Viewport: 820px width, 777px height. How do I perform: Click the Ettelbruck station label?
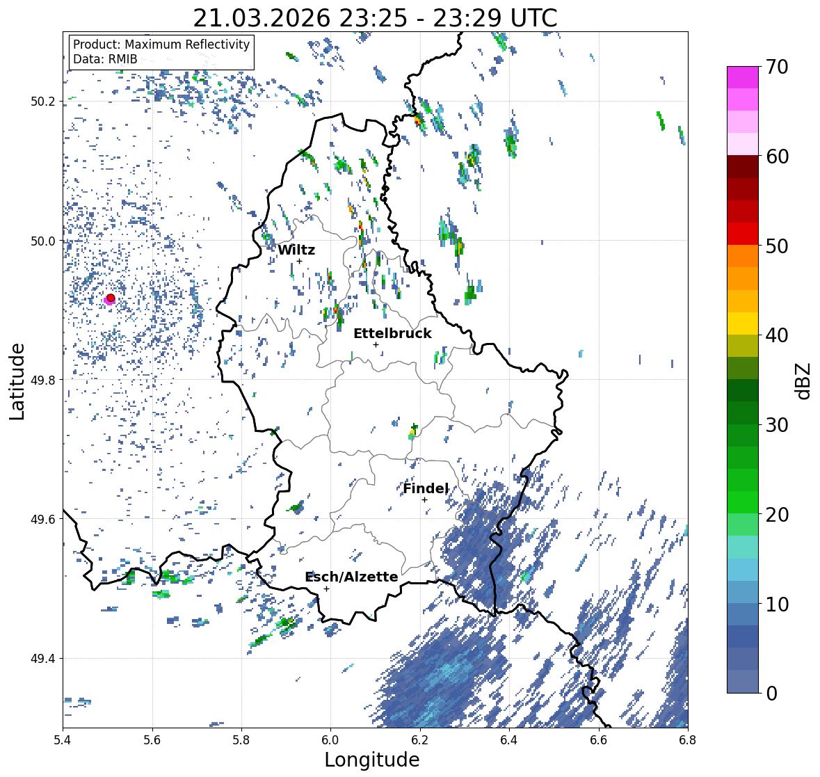(392, 333)
